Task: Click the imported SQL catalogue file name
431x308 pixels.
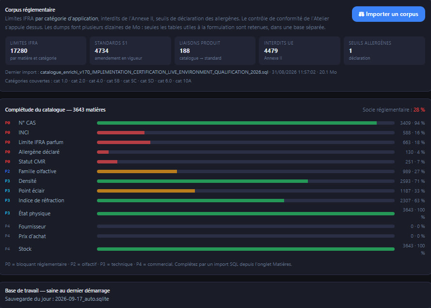Action: 154,72
